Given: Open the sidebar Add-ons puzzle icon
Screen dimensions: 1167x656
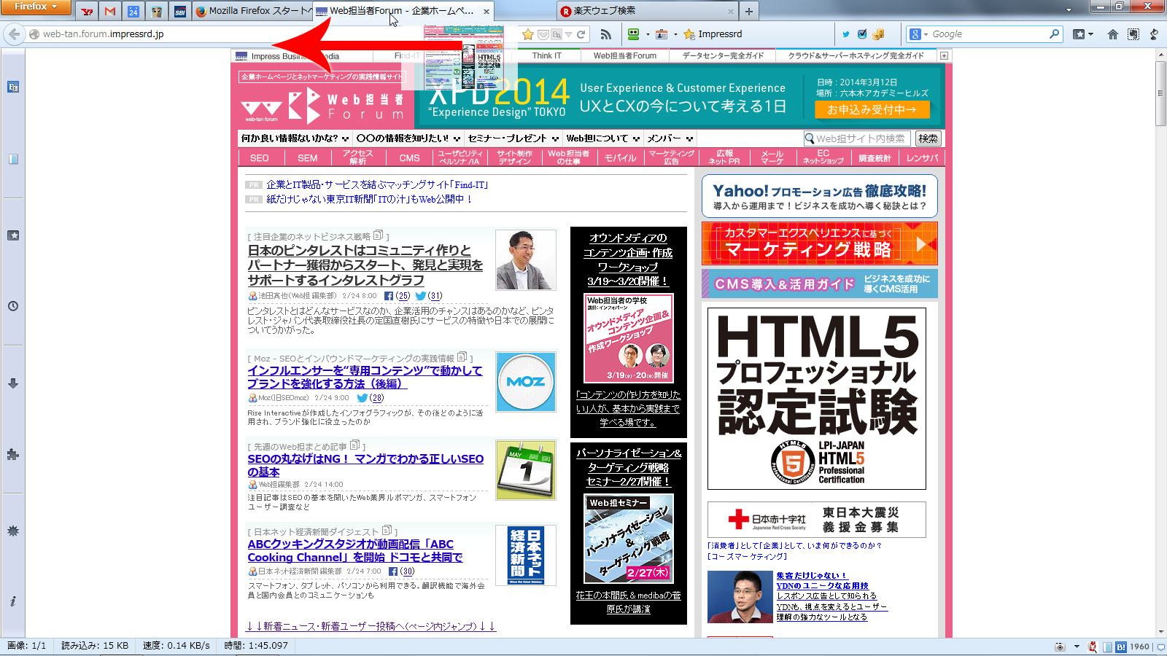Looking at the screenshot, I should coord(13,454).
